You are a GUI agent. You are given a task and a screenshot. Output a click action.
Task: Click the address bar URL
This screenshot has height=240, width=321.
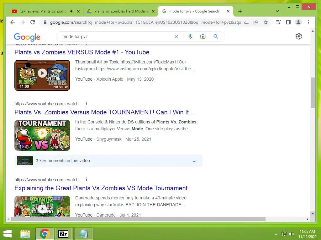pyautogui.click(x=150, y=22)
